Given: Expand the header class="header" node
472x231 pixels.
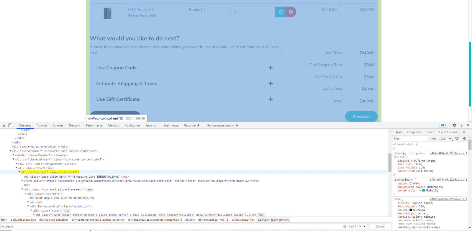Looking at the screenshot, I should coord(13,155).
